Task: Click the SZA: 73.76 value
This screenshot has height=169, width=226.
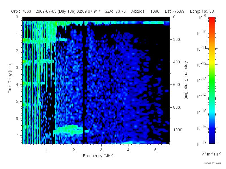Action: coord(115,11)
